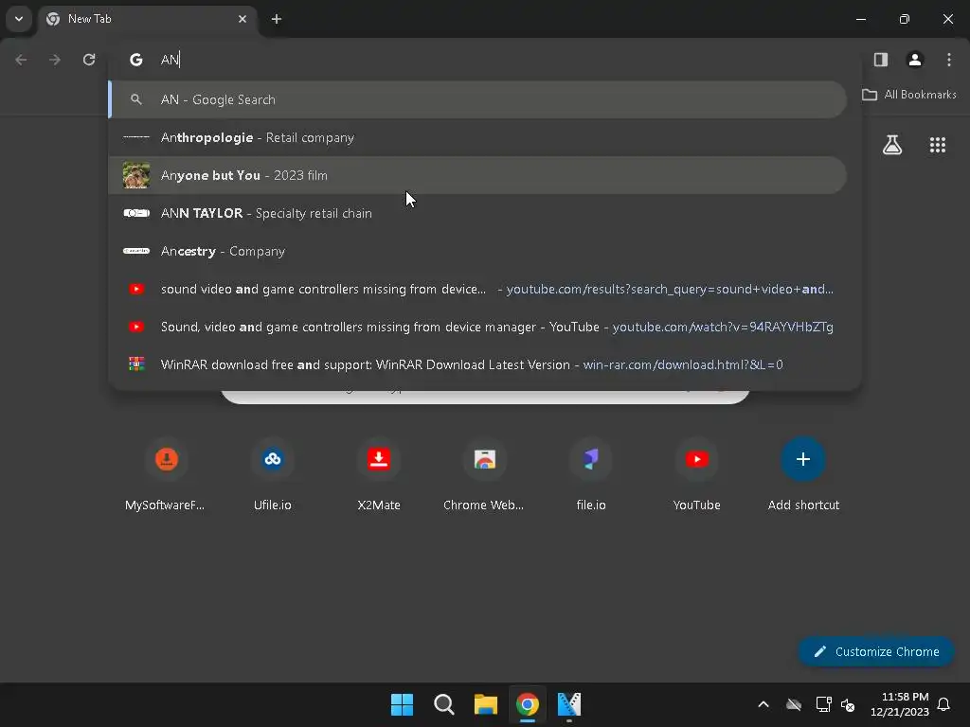The height and width of the screenshot is (727, 970).
Task: Show hidden tray icons chevron
Action: pos(763,704)
